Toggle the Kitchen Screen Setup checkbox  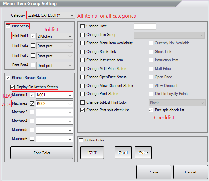(x=8, y=78)
